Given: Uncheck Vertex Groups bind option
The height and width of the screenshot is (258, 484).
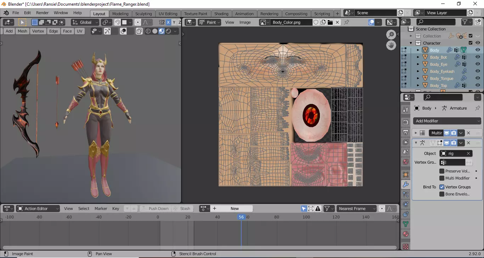Looking at the screenshot, I should point(442,187).
